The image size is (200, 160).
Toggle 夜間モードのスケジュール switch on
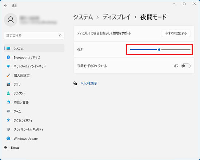pos(186,66)
